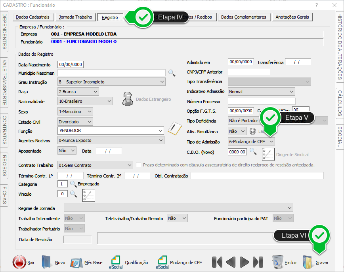Toggle Prazo determinado cláusula assecuratória checkbox
The height and width of the screenshot is (272, 344).
[x=138, y=165]
